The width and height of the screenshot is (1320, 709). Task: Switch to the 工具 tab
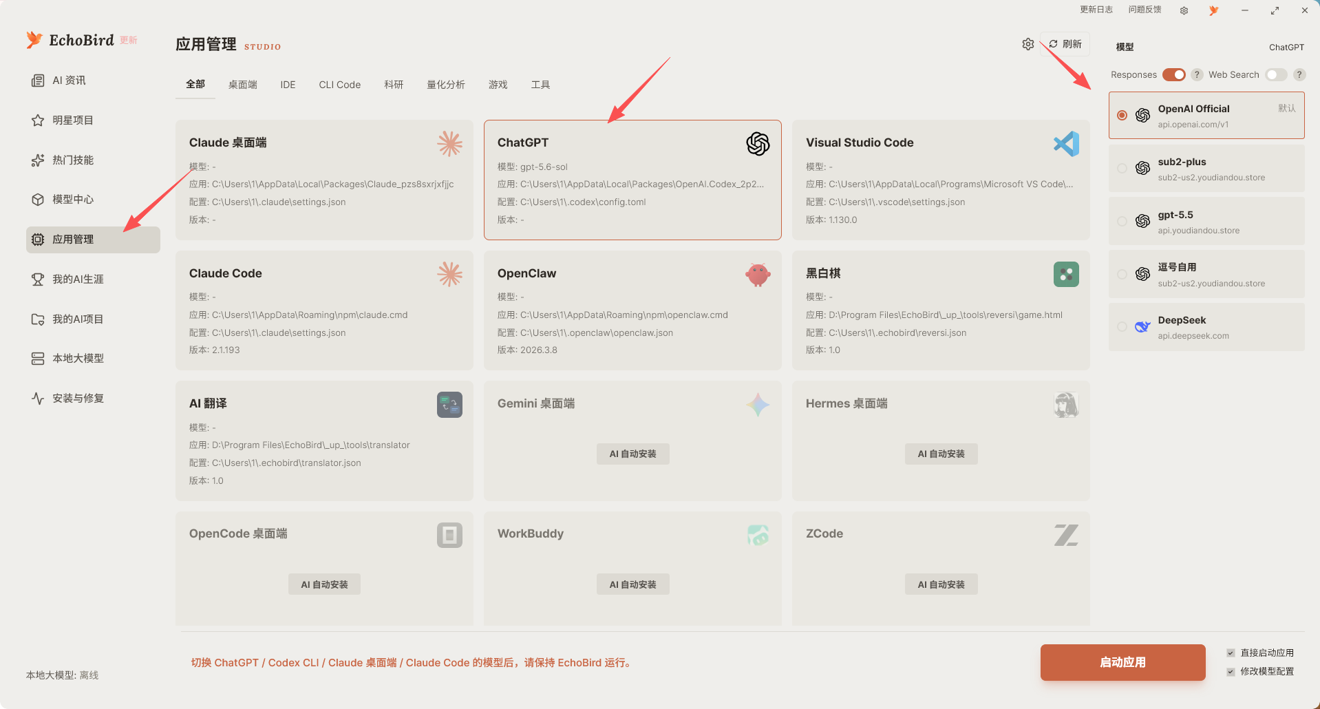pos(541,85)
